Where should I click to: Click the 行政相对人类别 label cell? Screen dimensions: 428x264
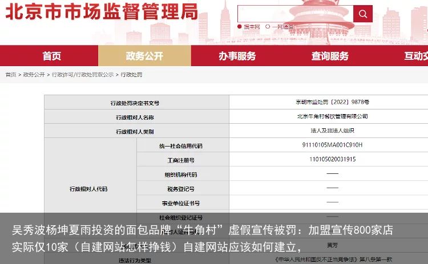click(136, 131)
